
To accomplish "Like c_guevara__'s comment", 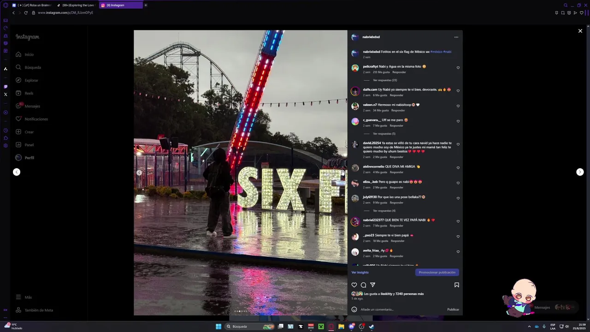I will point(458,121).
